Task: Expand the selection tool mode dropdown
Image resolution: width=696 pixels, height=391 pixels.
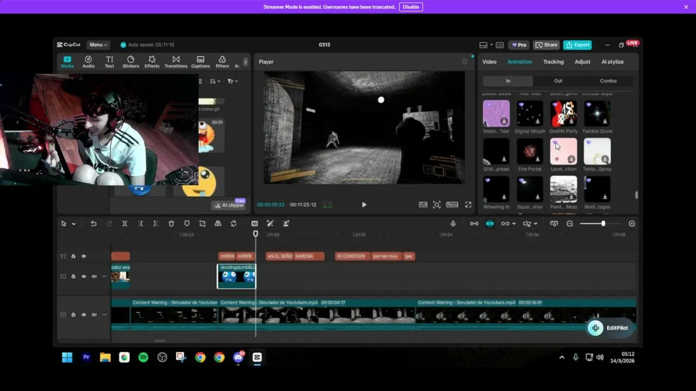Action: tap(74, 224)
